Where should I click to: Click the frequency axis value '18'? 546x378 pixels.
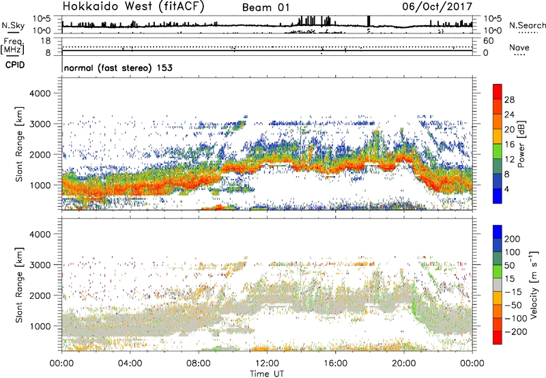(x=46, y=41)
